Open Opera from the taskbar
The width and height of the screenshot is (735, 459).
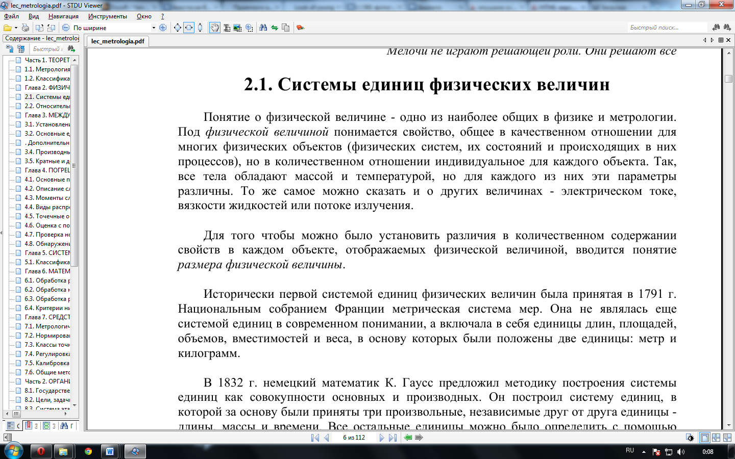tap(41, 451)
